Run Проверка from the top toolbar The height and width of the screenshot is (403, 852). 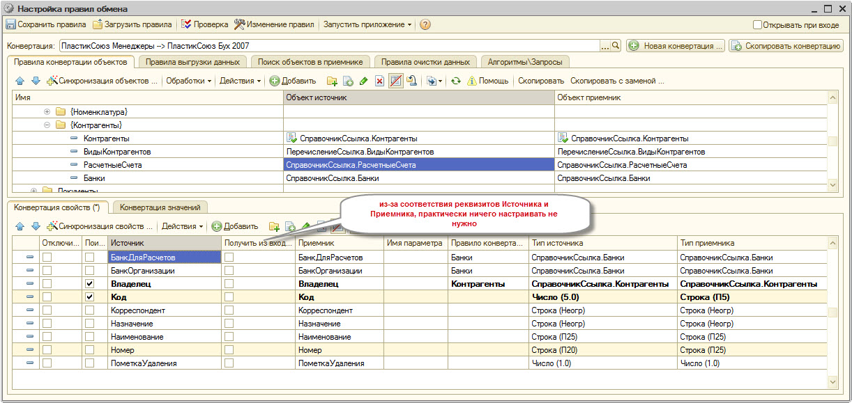(x=204, y=24)
